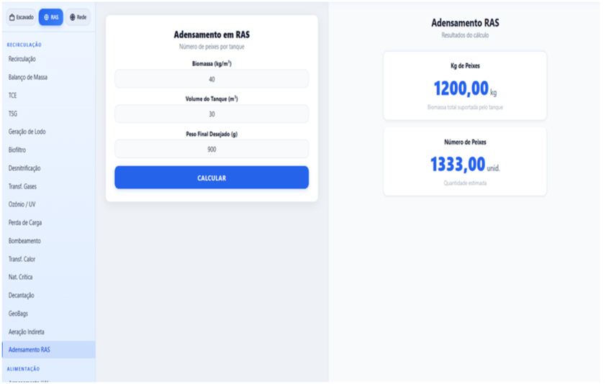Click the Peso Final Desejado (g) label
Viewport: 606px width, 384px height.
pos(212,134)
